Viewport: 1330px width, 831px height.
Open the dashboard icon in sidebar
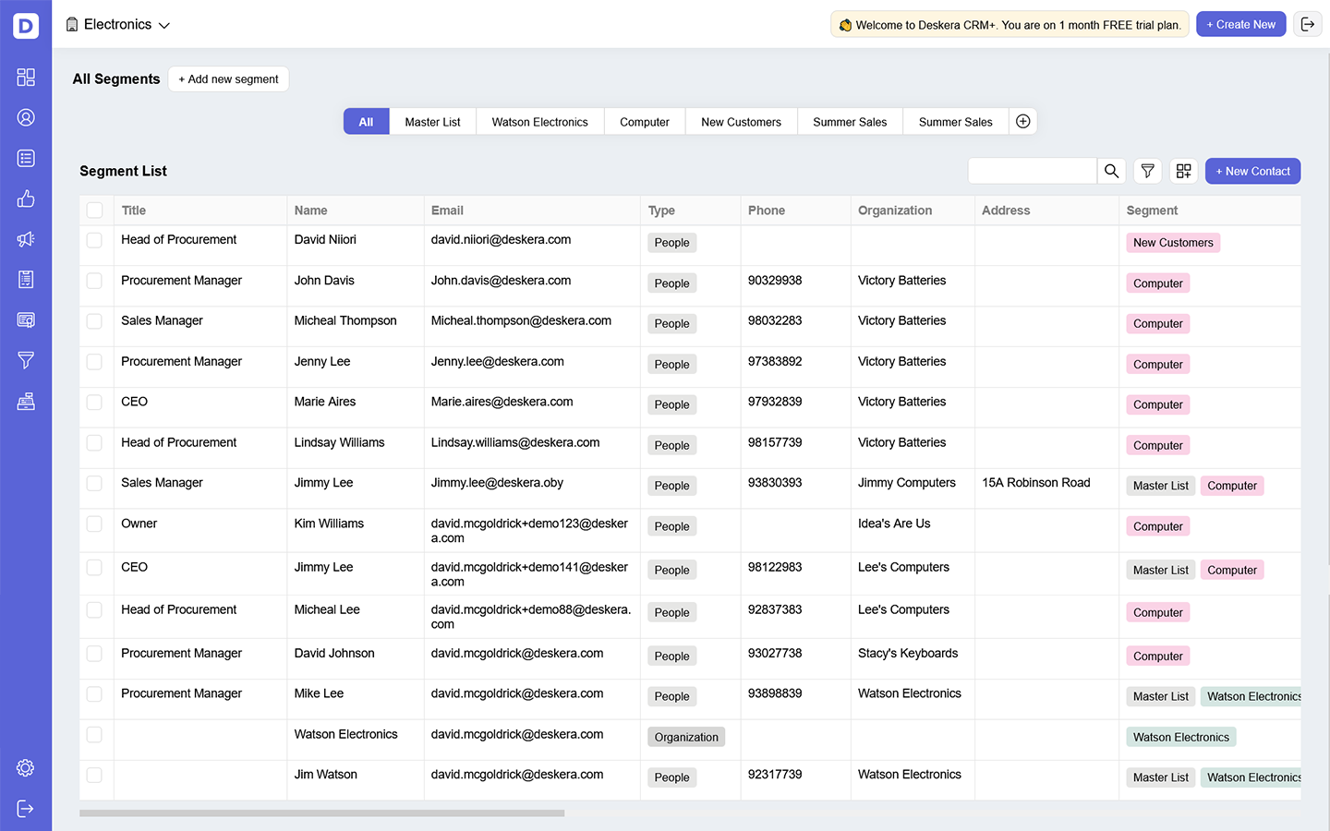tap(26, 78)
